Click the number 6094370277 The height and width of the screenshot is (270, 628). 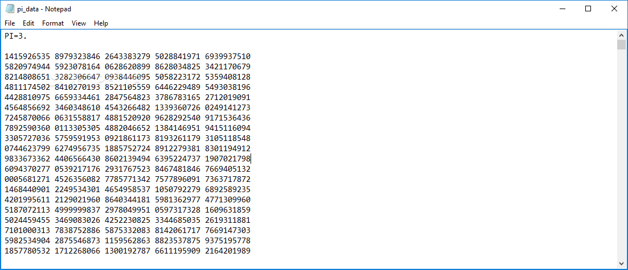[28, 169]
